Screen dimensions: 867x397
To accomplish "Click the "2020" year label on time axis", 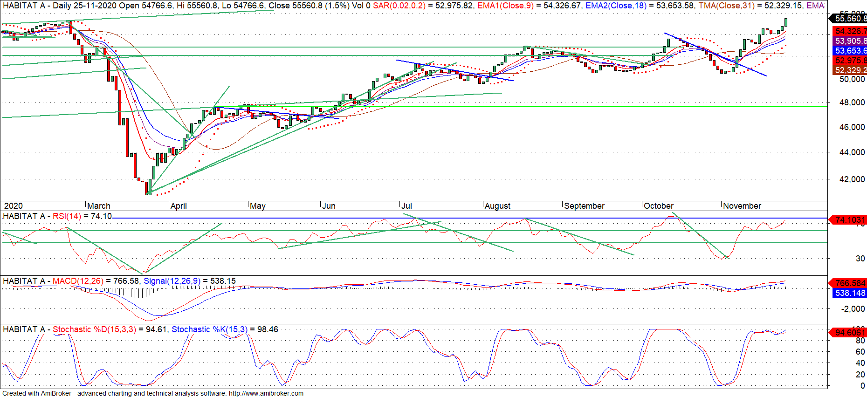I will 13,206.
